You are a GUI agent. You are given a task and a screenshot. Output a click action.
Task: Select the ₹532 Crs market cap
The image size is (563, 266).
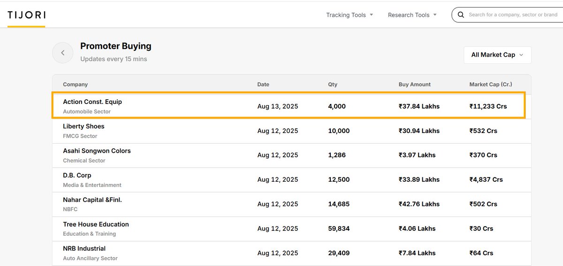coord(483,131)
